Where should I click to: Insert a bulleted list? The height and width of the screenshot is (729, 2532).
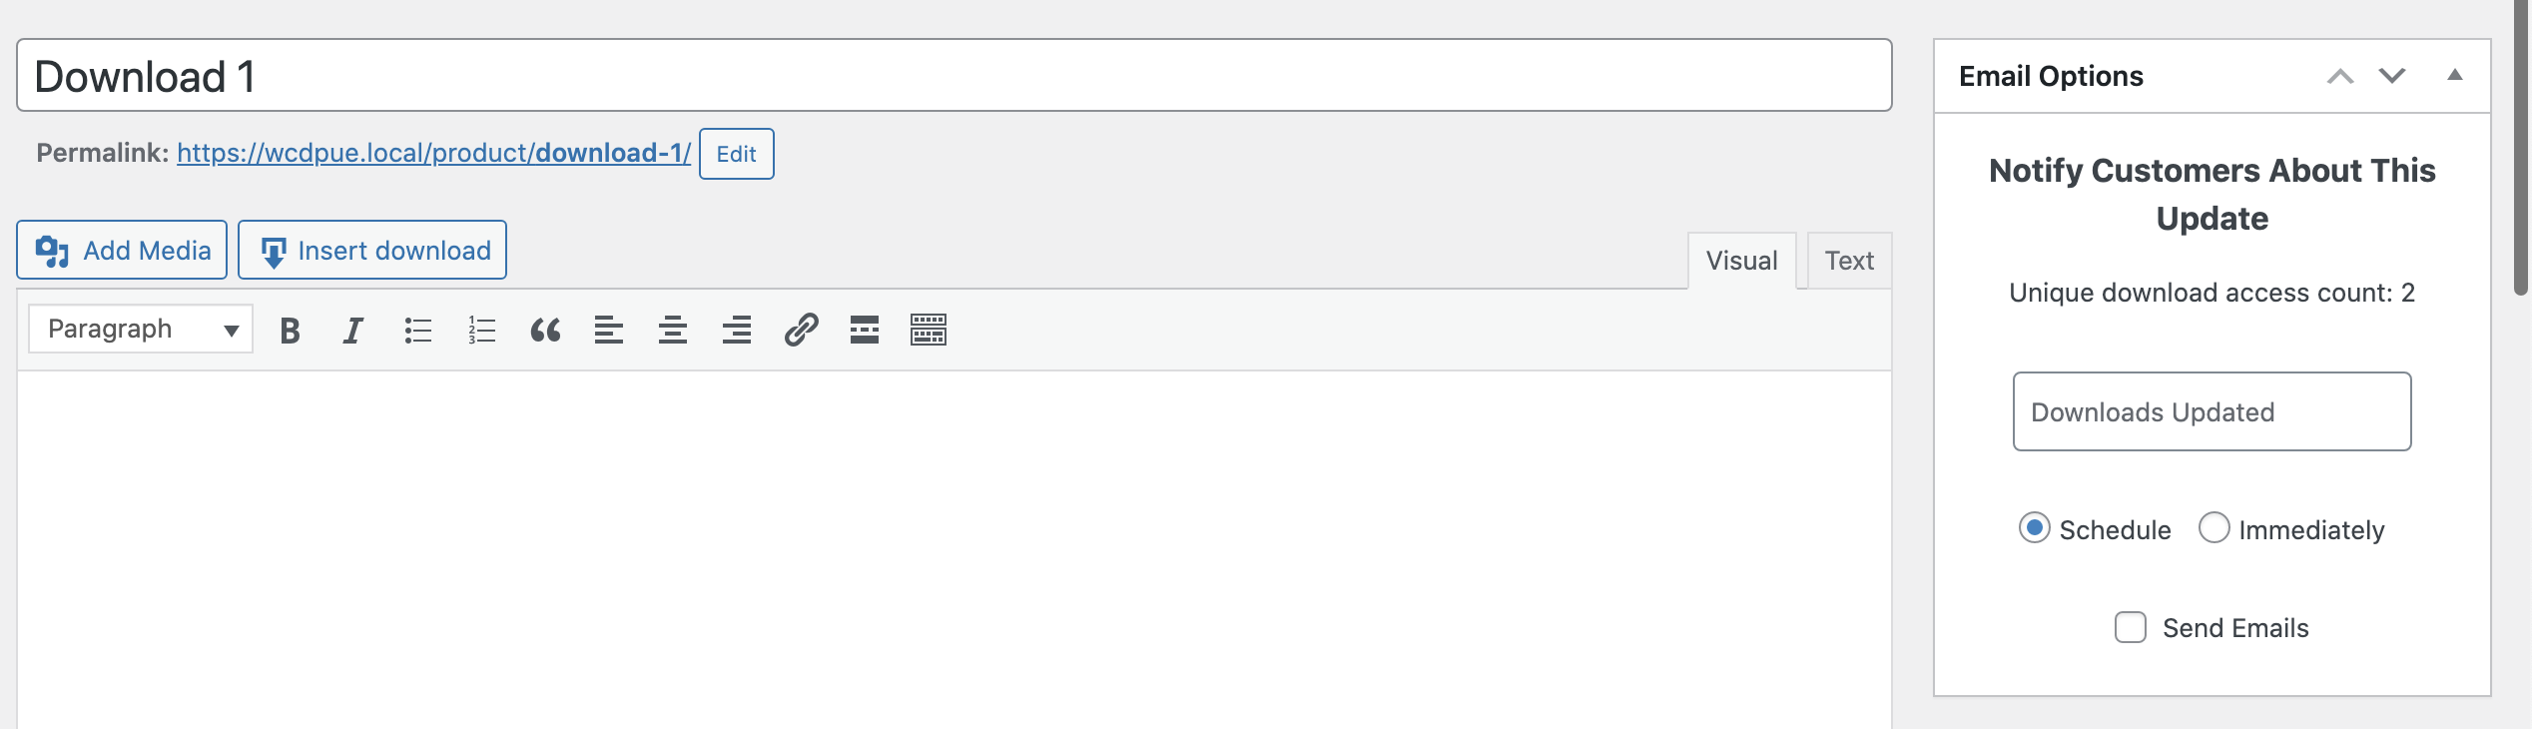pyautogui.click(x=417, y=330)
